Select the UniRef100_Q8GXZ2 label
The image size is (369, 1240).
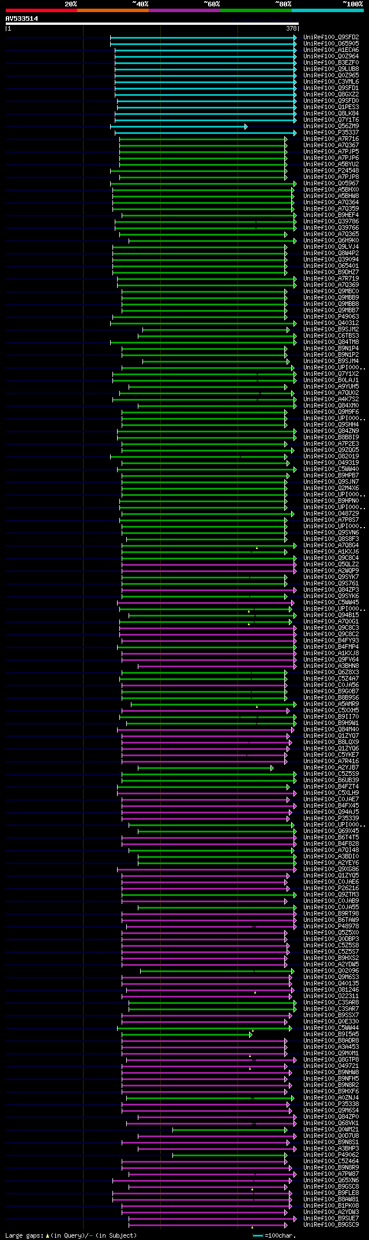(x=331, y=95)
